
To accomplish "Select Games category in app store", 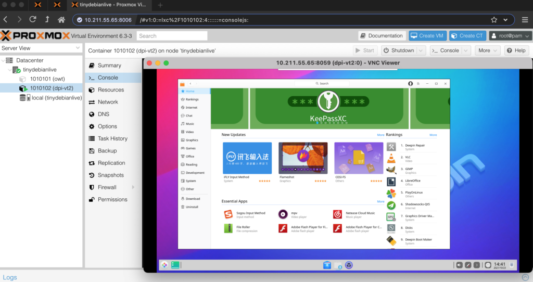I will click(x=190, y=148).
